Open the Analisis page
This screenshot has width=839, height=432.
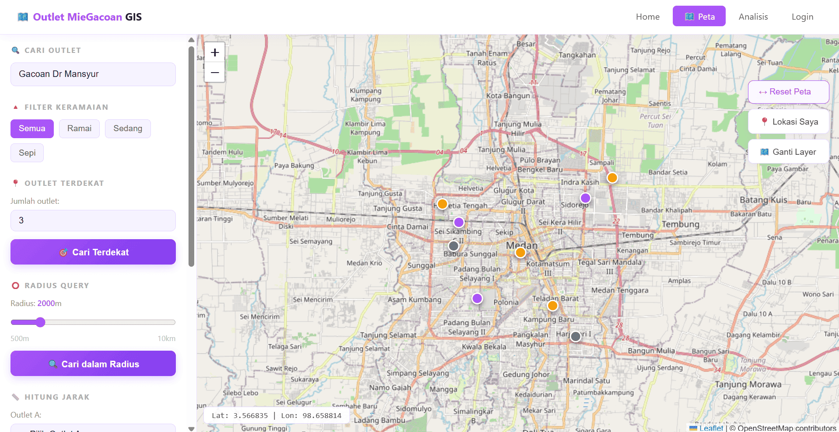pyautogui.click(x=753, y=17)
